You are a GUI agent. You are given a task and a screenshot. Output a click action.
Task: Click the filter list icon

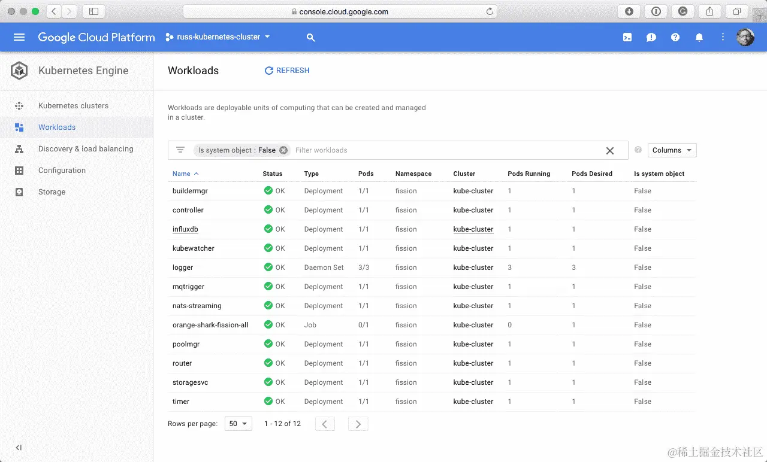point(180,150)
